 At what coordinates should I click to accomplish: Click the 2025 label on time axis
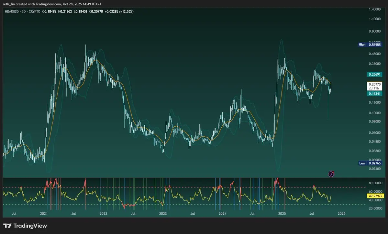[x=282, y=214]
